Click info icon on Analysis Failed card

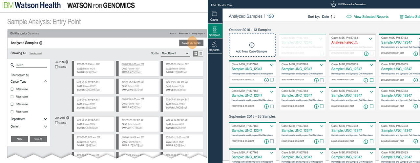366,53
